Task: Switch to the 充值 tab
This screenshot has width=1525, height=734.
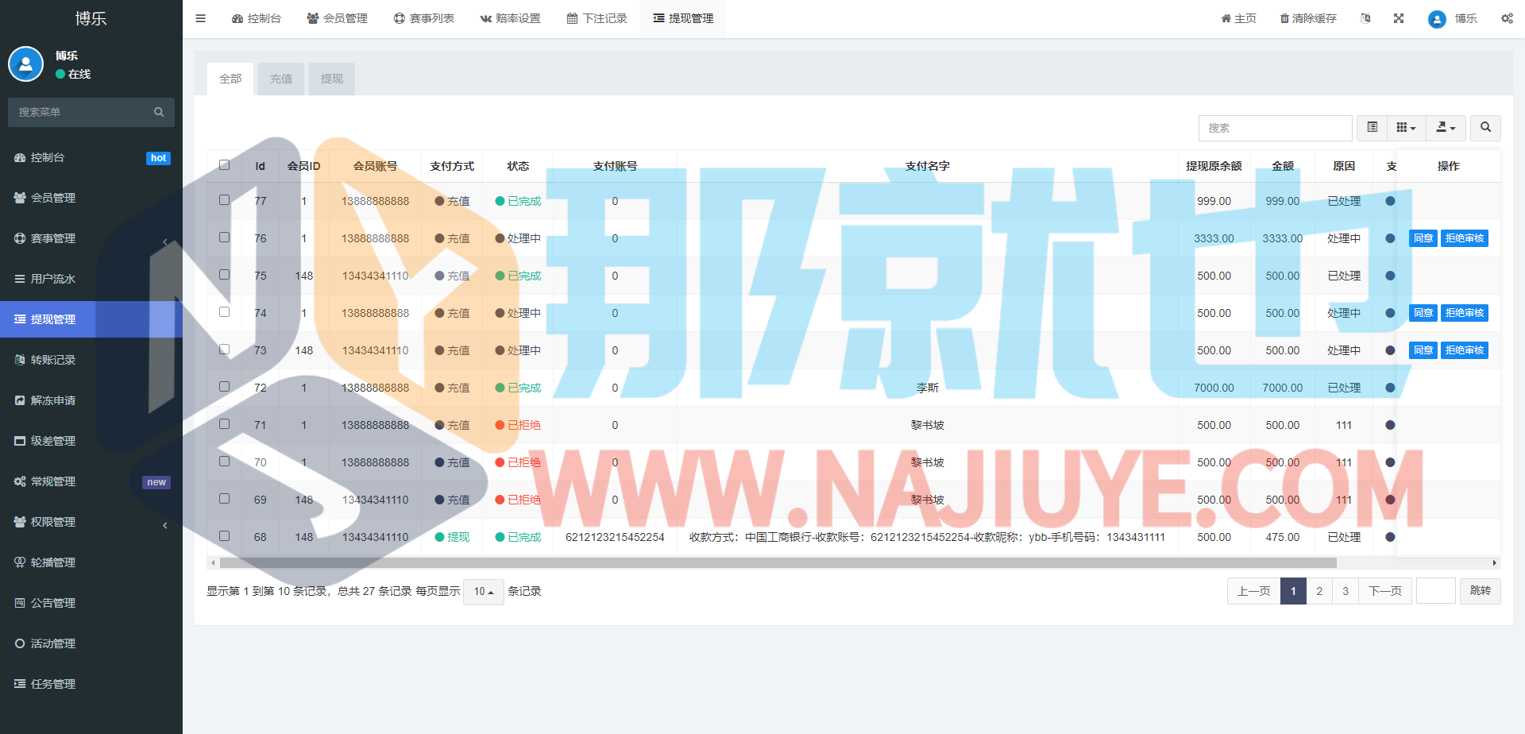Action: point(281,79)
